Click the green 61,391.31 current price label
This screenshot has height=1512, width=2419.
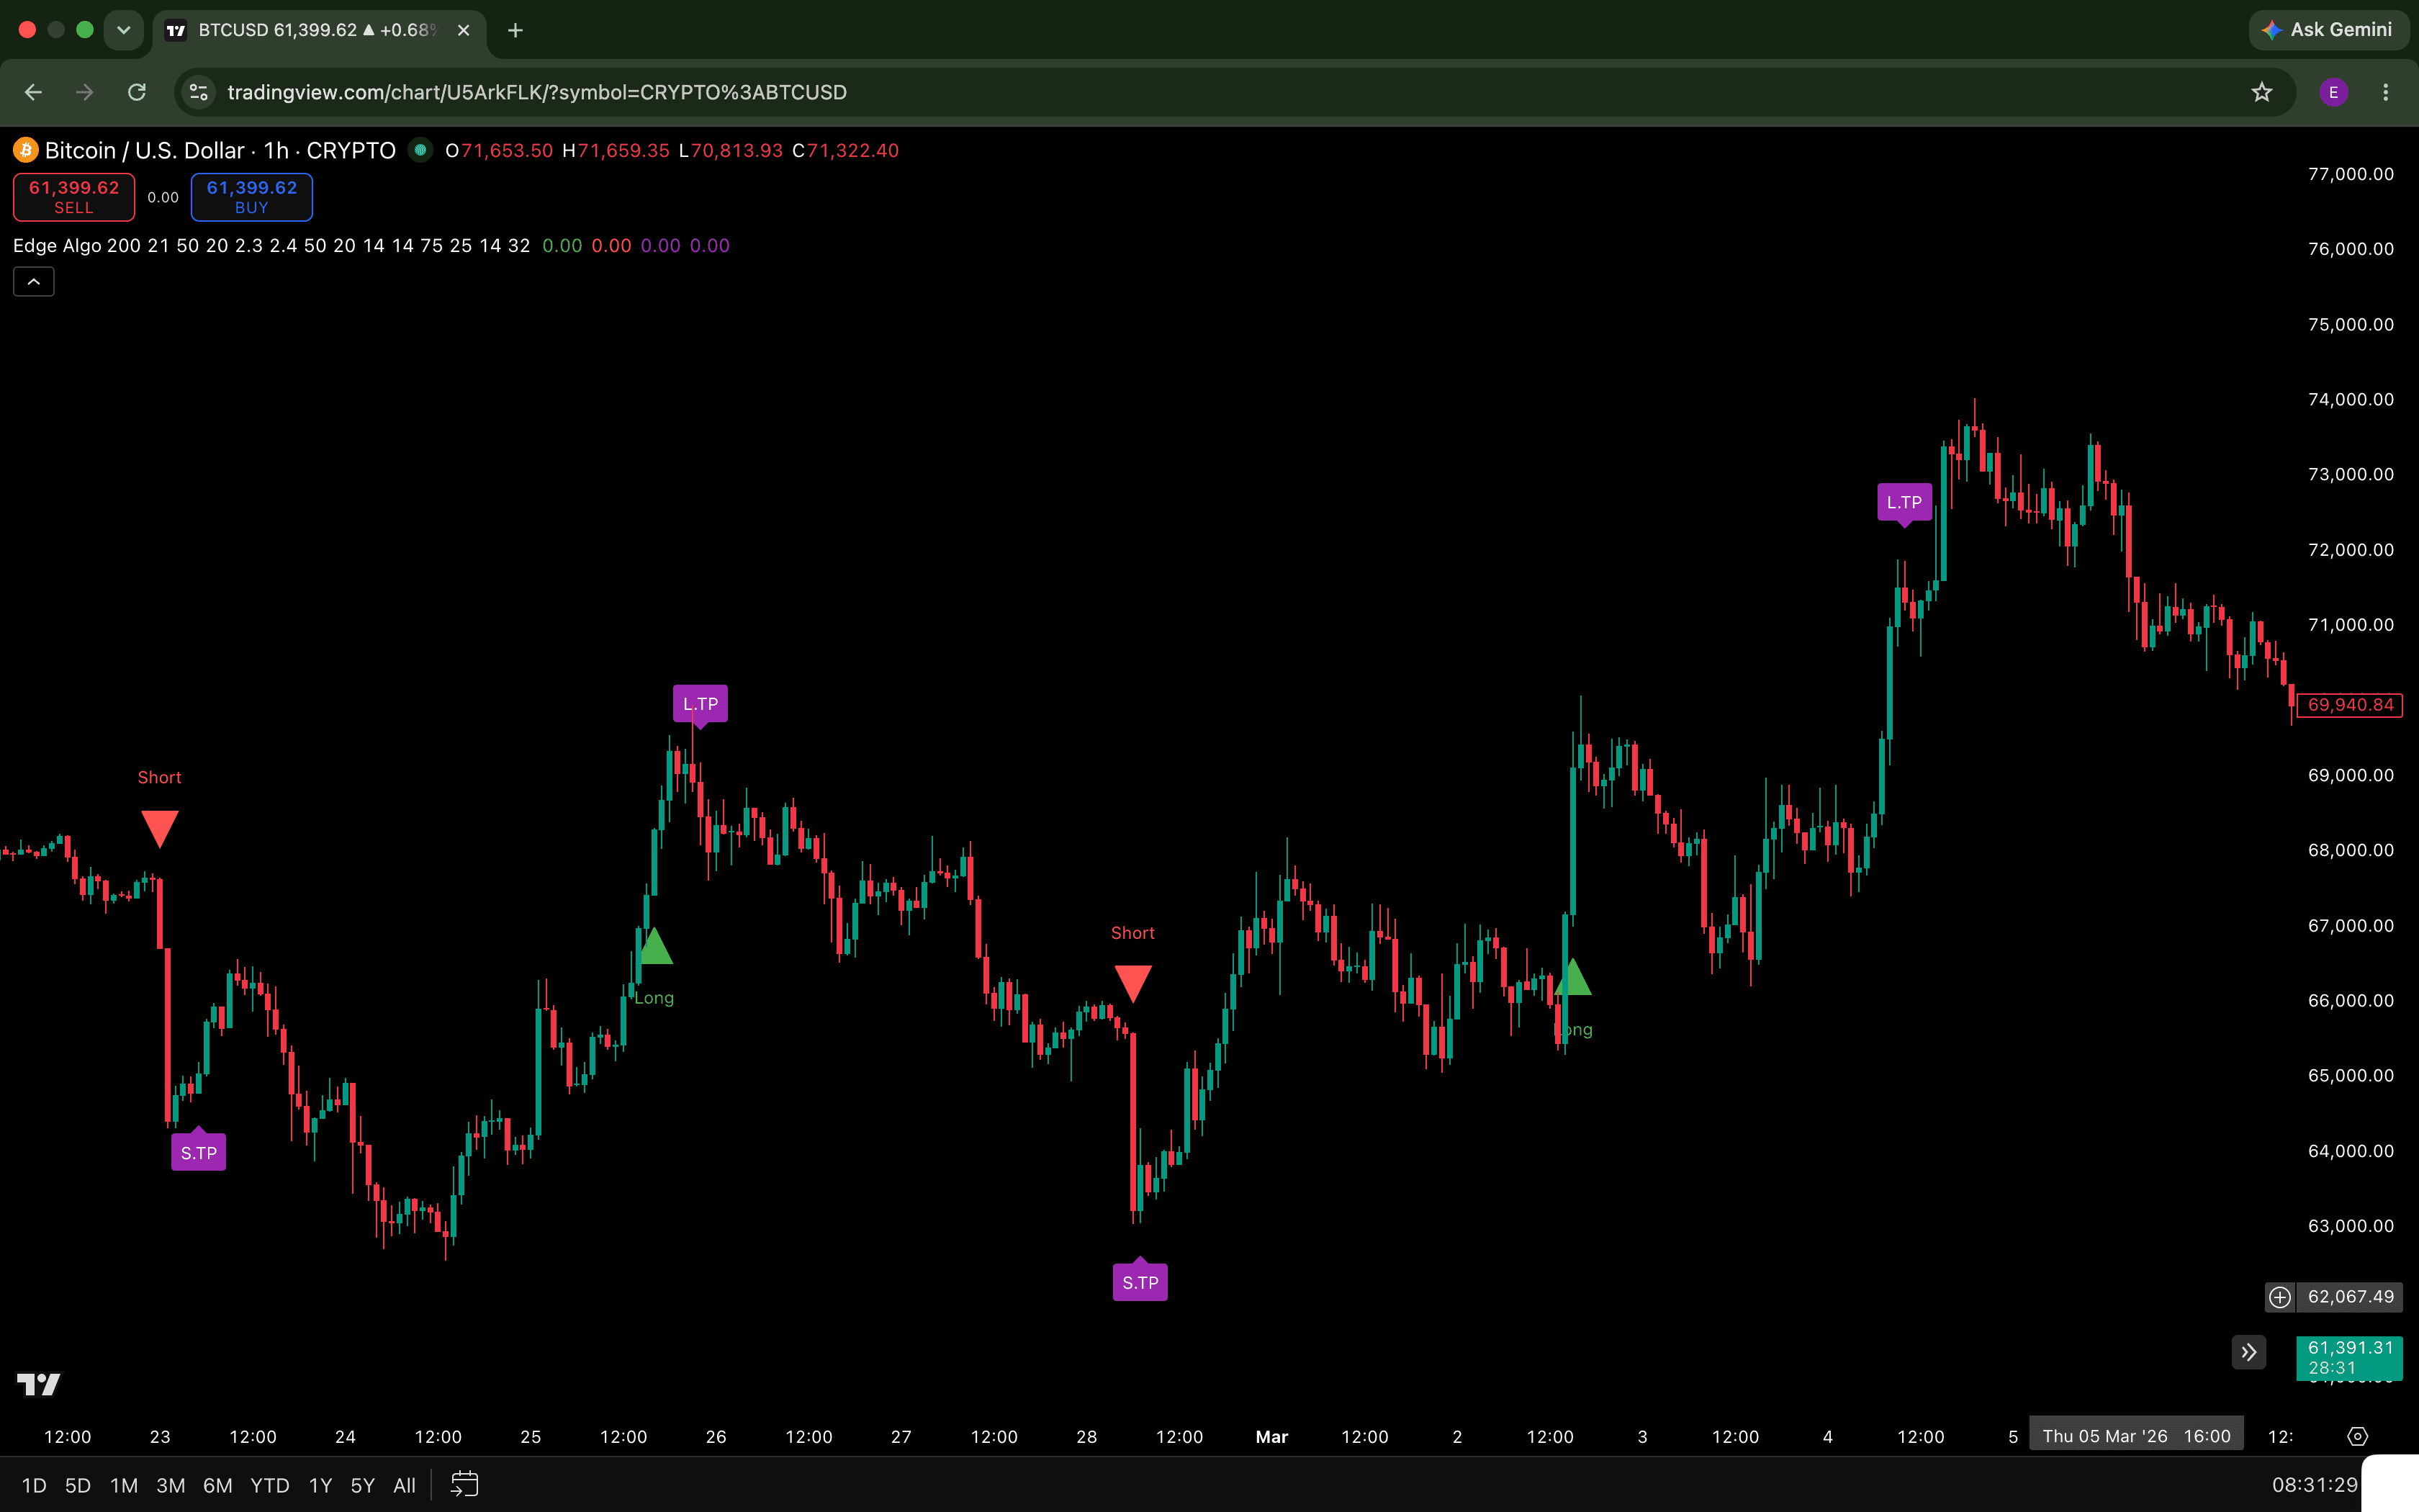pyautogui.click(x=2350, y=1358)
